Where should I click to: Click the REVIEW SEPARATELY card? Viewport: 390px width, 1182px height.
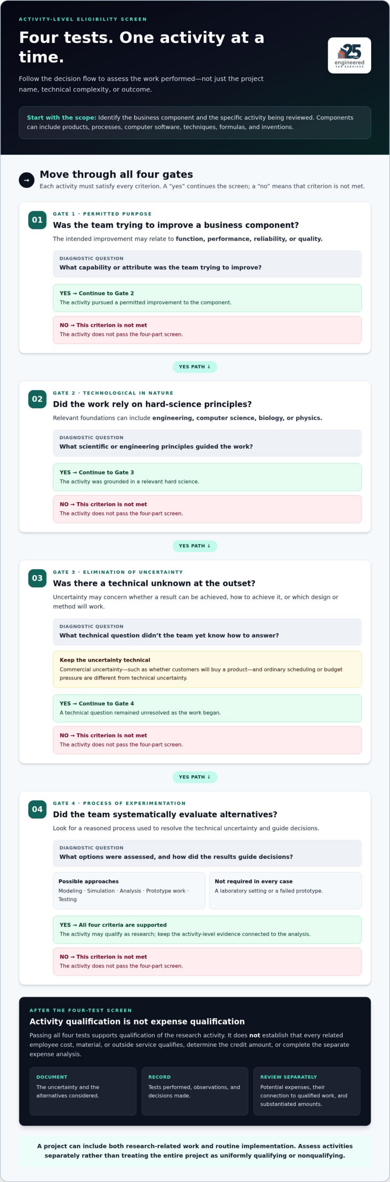coord(306,1091)
